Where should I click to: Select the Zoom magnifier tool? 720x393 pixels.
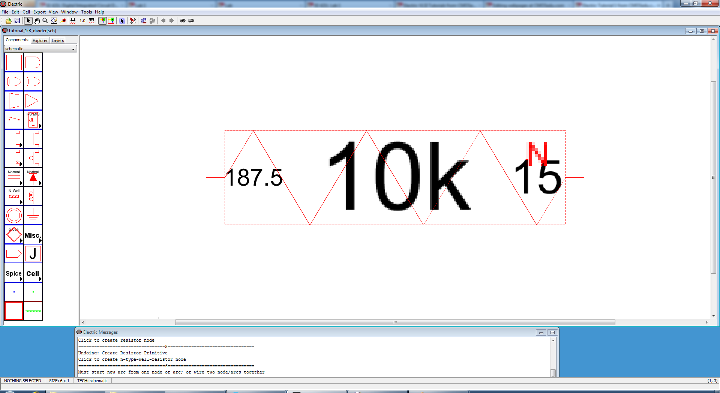pos(45,21)
